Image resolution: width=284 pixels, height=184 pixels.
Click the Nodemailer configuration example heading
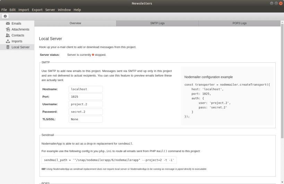(x=208, y=77)
